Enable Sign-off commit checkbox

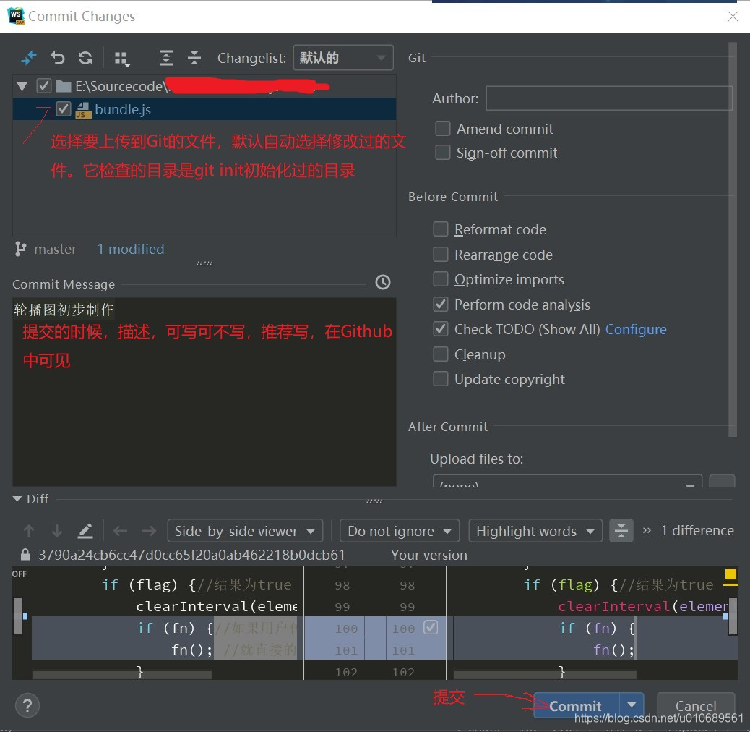(442, 152)
